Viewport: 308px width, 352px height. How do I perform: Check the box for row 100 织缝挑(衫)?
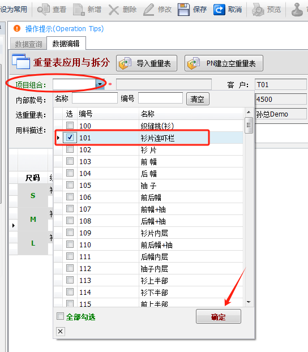coord(70,125)
